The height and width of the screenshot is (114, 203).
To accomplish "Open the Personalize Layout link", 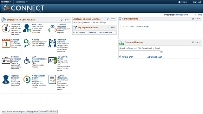I will (x=185, y=15).
